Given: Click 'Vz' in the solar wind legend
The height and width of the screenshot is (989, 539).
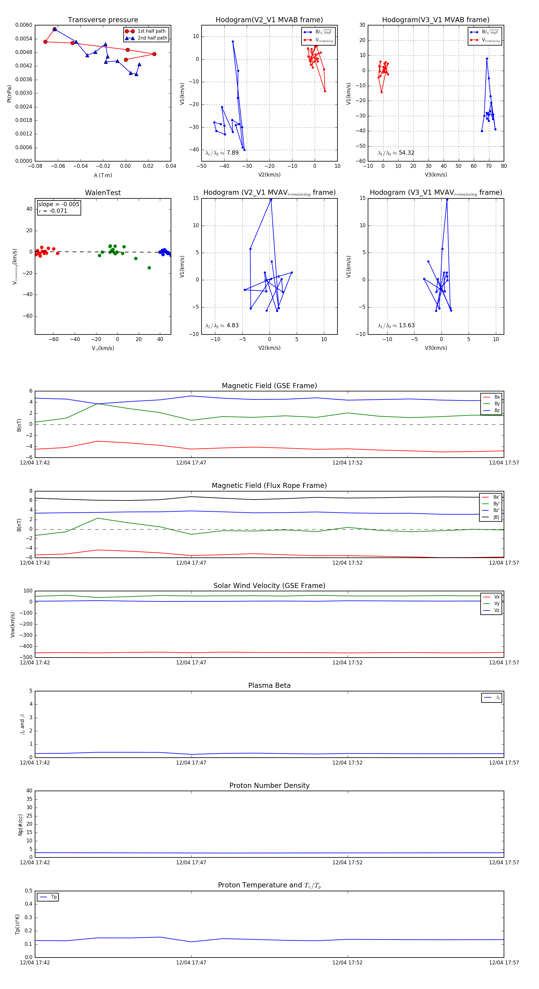Looking at the screenshot, I should (x=497, y=610).
